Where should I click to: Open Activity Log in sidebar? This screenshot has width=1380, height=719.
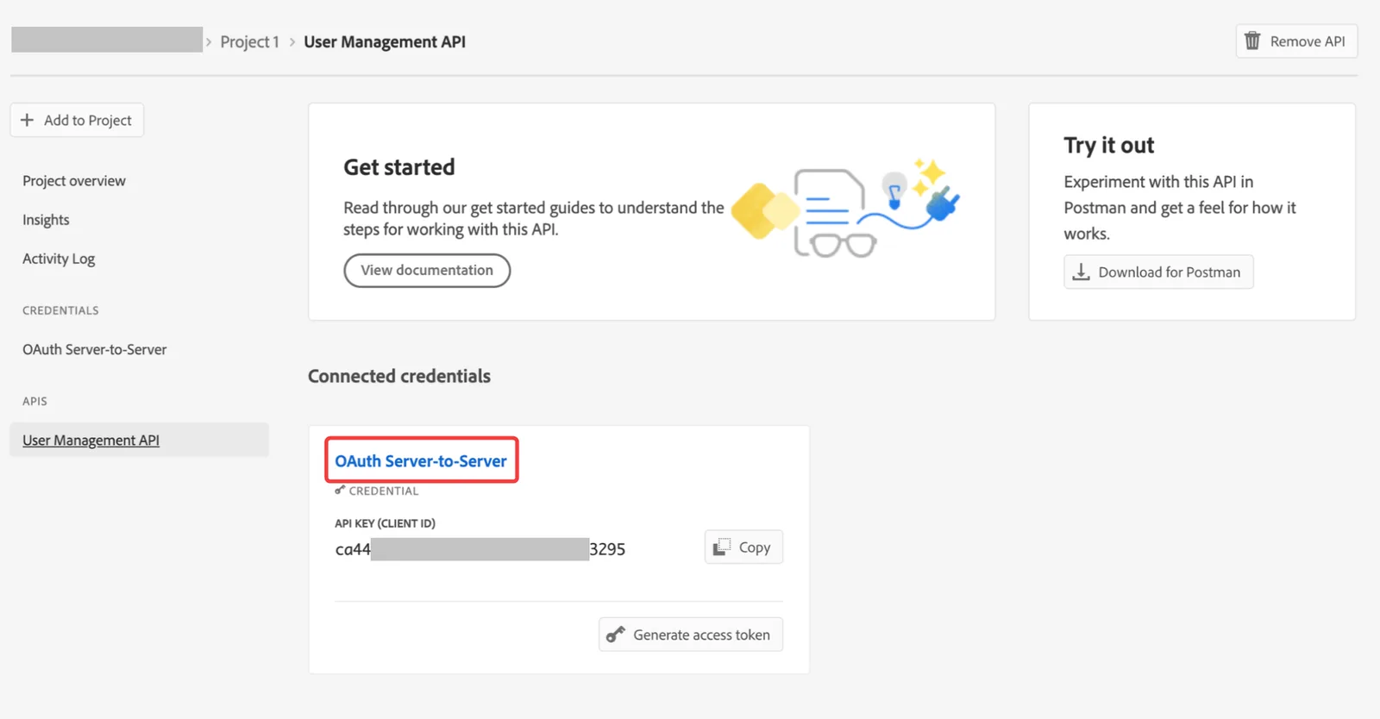59,259
